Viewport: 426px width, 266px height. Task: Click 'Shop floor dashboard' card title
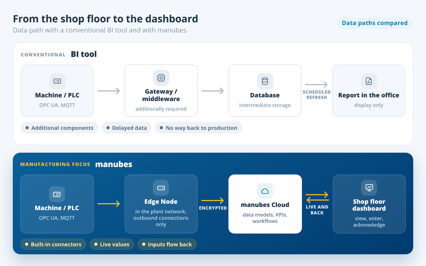coord(369,205)
